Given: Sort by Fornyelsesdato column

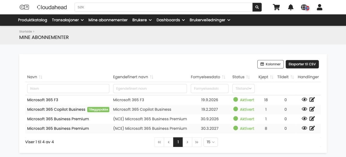Looking at the screenshot, I should [224, 77].
